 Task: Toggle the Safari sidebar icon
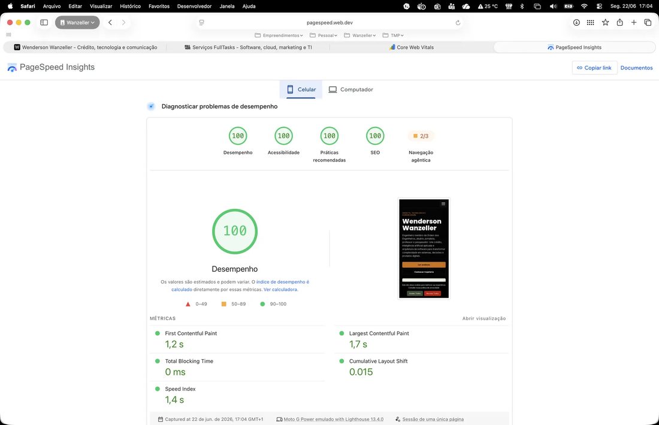(44, 23)
